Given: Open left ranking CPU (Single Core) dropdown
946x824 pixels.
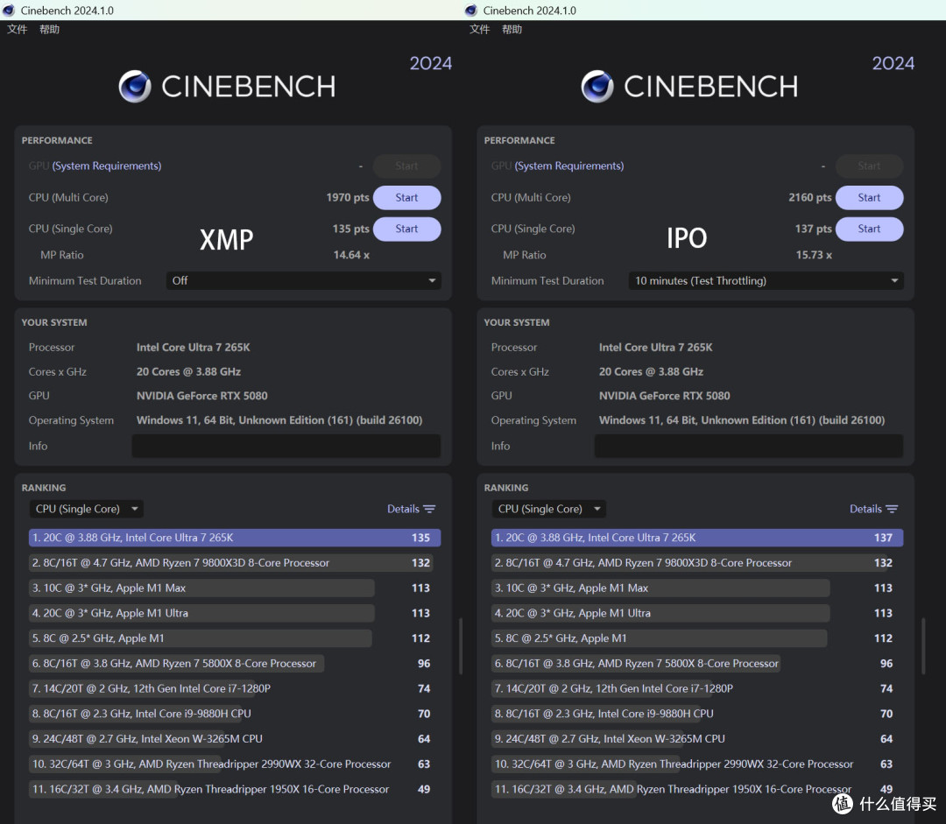Looking at the screenshot, I should tap(86, 509).
